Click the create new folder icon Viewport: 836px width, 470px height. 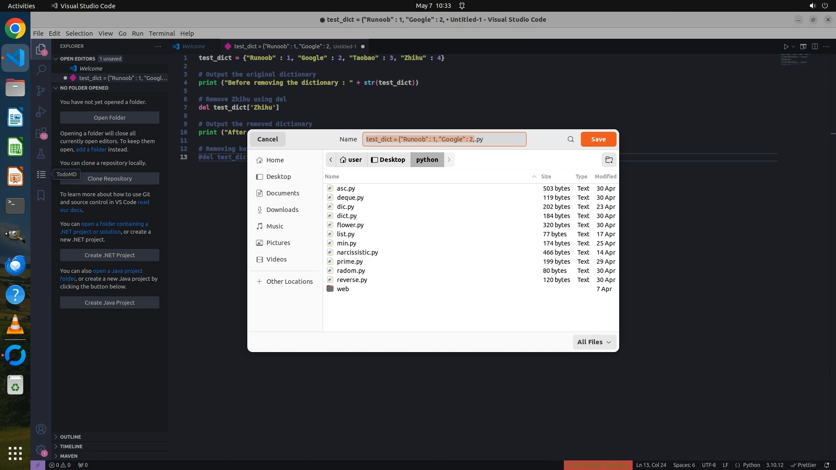pos(609,160)
